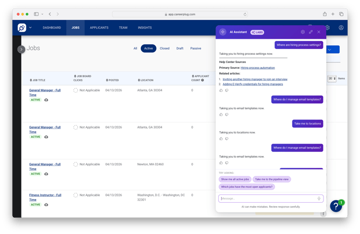This screenshot has width=360, height=234.
Task: Thumbs up the locations response
Action: [x=221, y=139]
